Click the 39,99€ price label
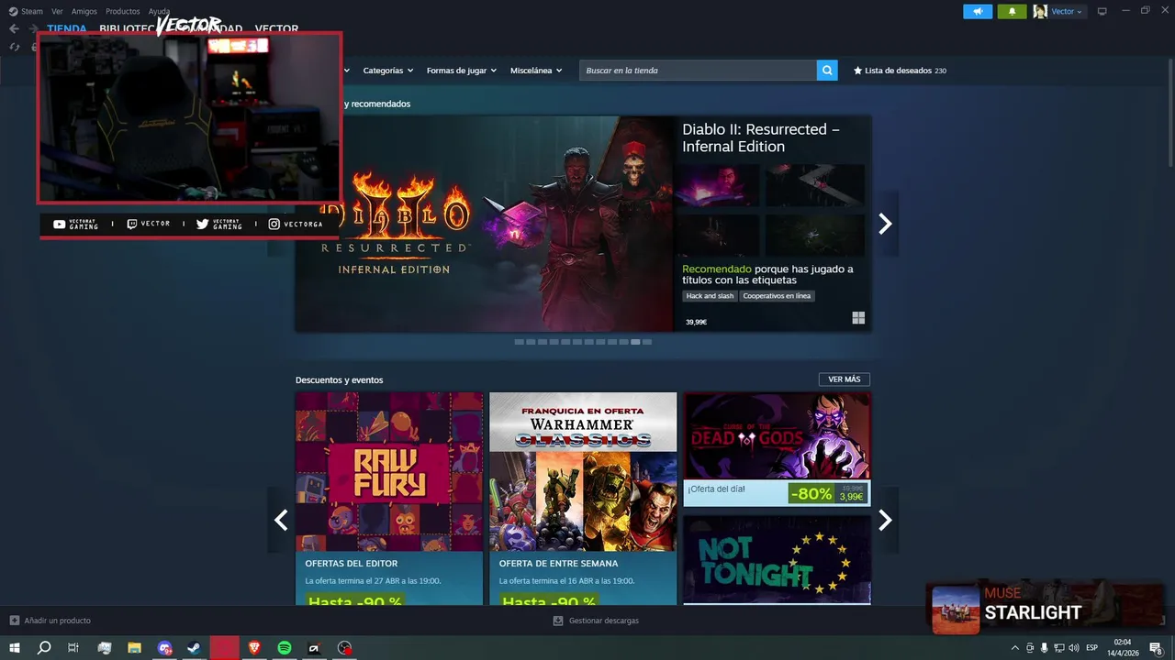 click(x=696, y=322)
